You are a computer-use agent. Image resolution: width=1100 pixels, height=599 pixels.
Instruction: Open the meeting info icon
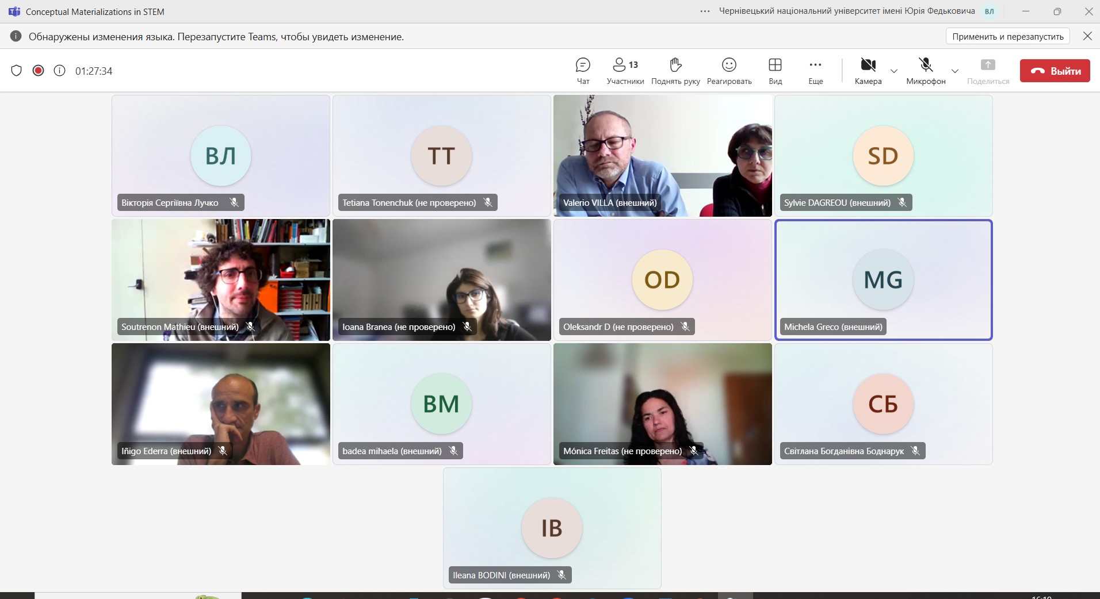point(59,71)
